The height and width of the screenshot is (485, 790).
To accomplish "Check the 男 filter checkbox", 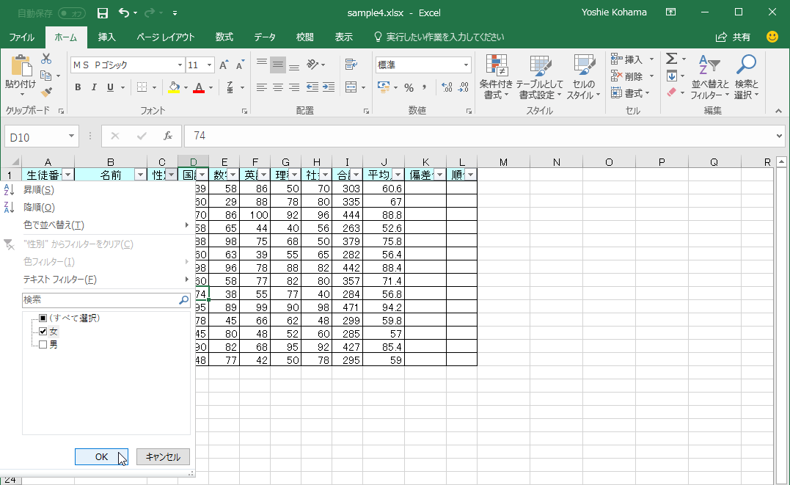I will pos(43,344).
